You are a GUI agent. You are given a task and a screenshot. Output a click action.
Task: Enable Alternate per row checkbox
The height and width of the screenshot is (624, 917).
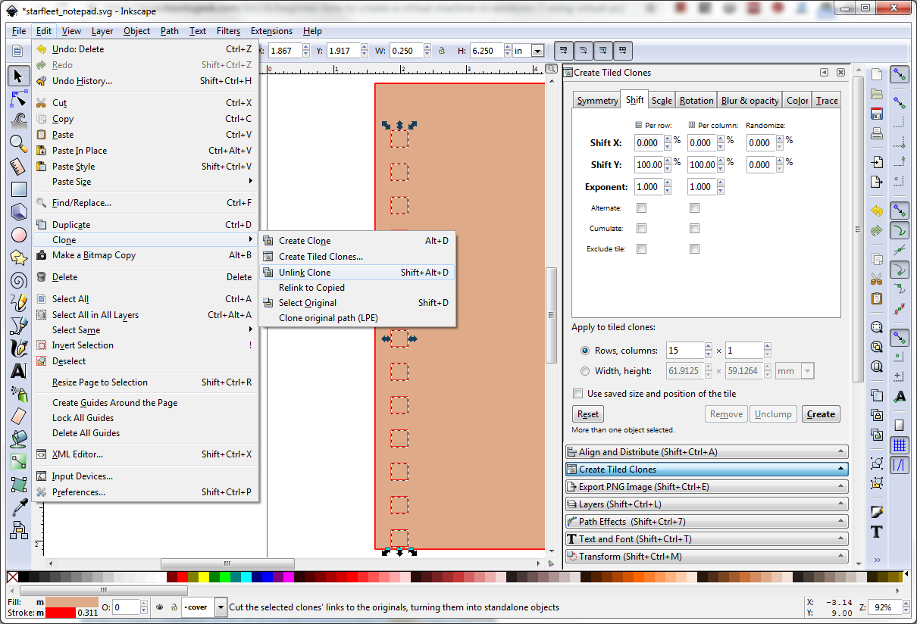[x=641, y=207]
